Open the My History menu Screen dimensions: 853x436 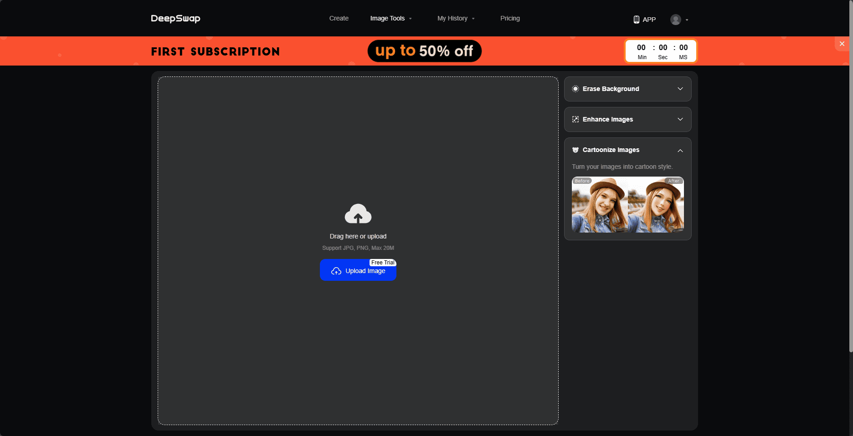456,18
